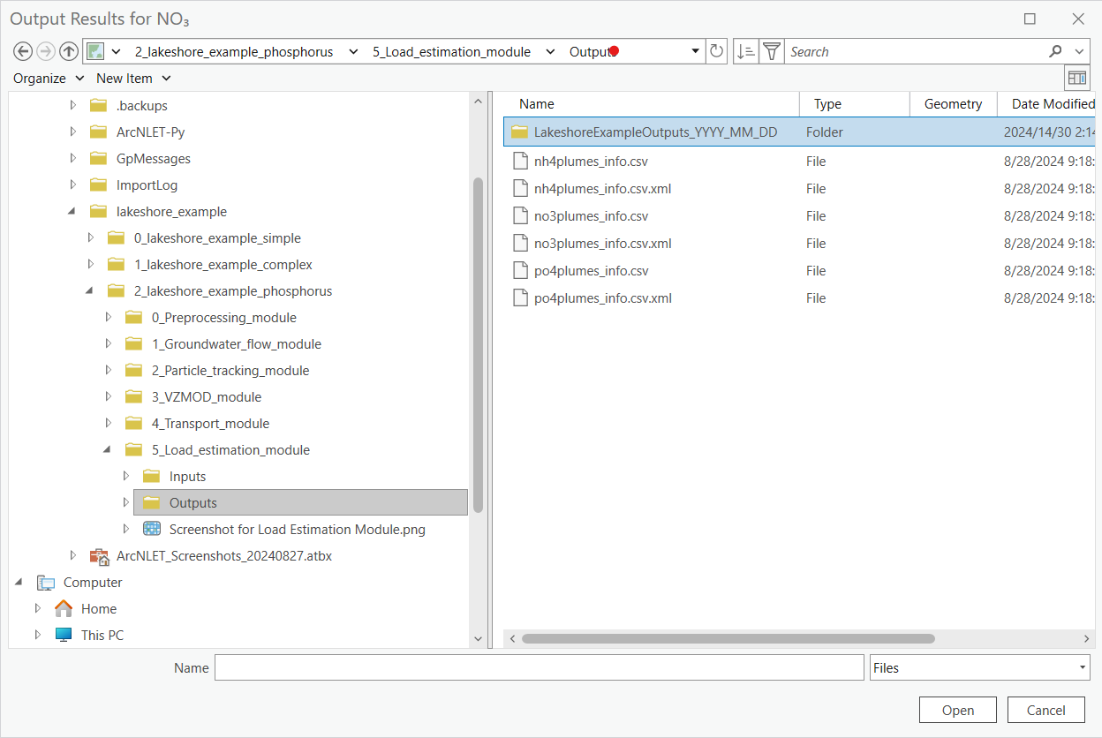Select the GpMessages folder
Screen dimensions: 1102x738
(154, 159)
